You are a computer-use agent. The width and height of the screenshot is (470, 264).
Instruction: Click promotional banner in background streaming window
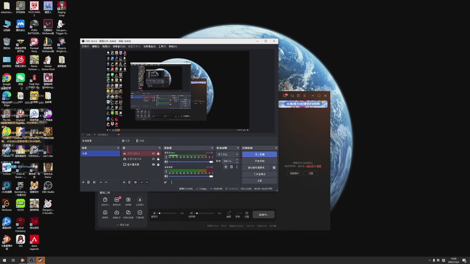tap(303, 104)
